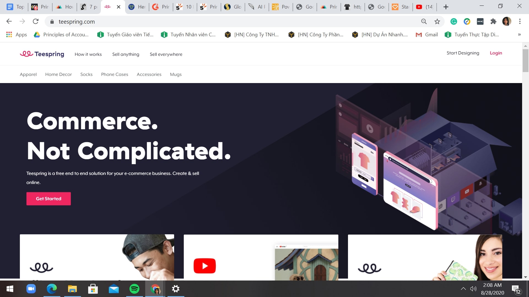Click the Grammarly extension icon
Viewport: 529px width, 297px height.
[x=454, y=22]
